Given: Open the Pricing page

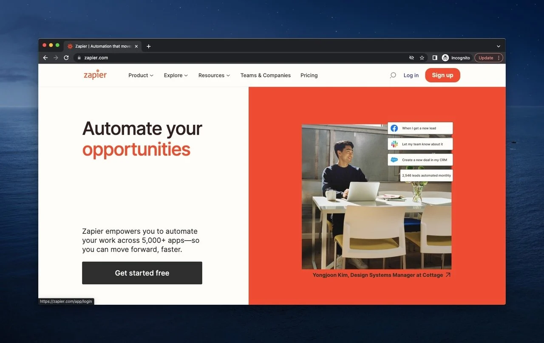Looking at the screenshot, I should pyautogui.click(x=309, y=75).
